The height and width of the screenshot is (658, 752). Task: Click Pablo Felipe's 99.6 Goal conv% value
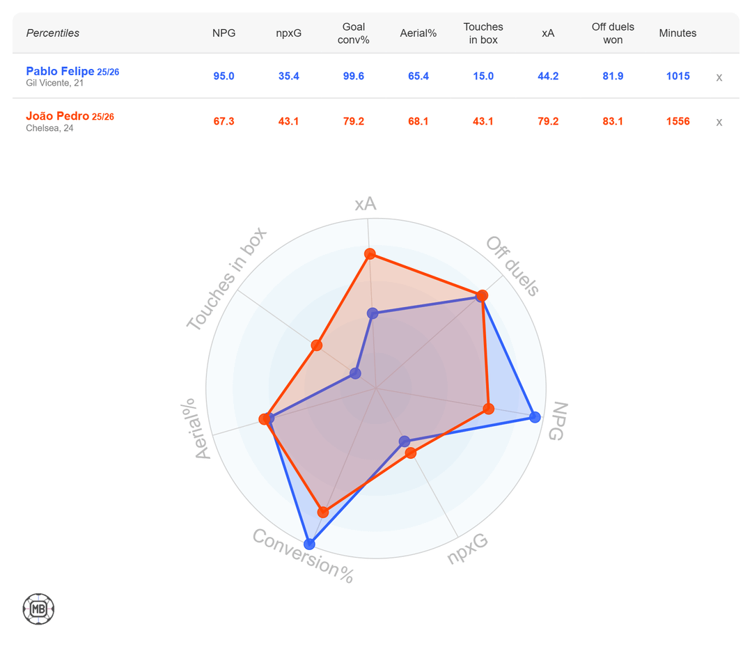(x=354, y=76)
